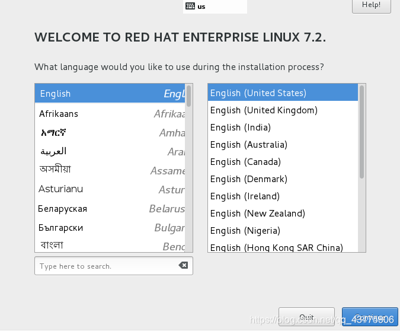Select the Arabic language row
400x331 pixels.
[110, 152]
